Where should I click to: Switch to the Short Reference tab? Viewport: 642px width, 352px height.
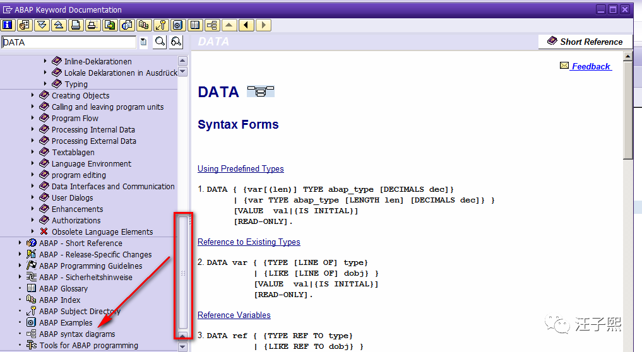click(x=585, y=42)
